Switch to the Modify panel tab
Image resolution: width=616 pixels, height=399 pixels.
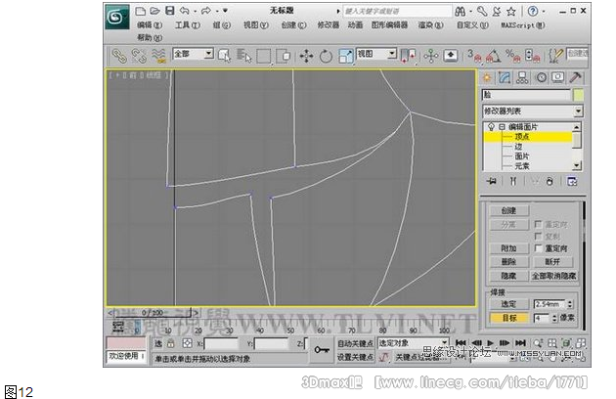(505, 77)
